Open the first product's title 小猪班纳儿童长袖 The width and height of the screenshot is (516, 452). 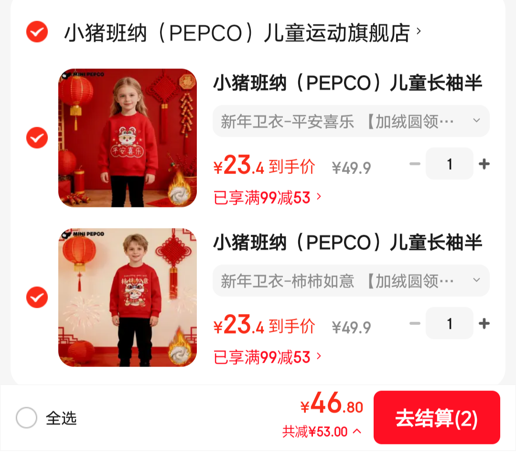pyautogui.click(x=347, y=83)
